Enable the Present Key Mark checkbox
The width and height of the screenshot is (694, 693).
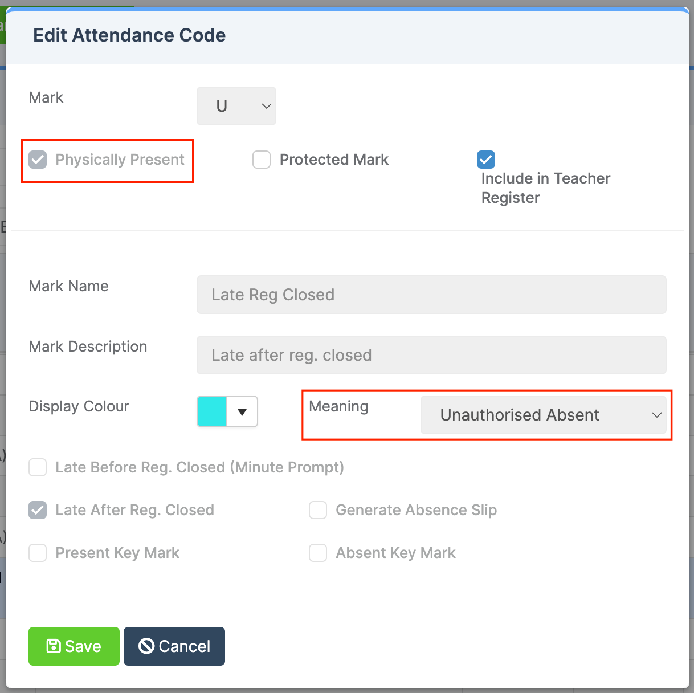click(38, 553)
